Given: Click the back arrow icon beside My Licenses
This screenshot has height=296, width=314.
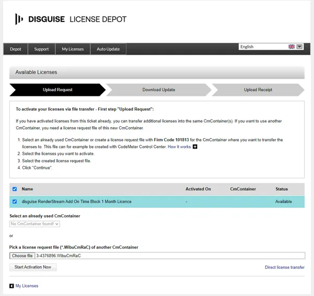Looking at the screenshot, I should point(11,286).
